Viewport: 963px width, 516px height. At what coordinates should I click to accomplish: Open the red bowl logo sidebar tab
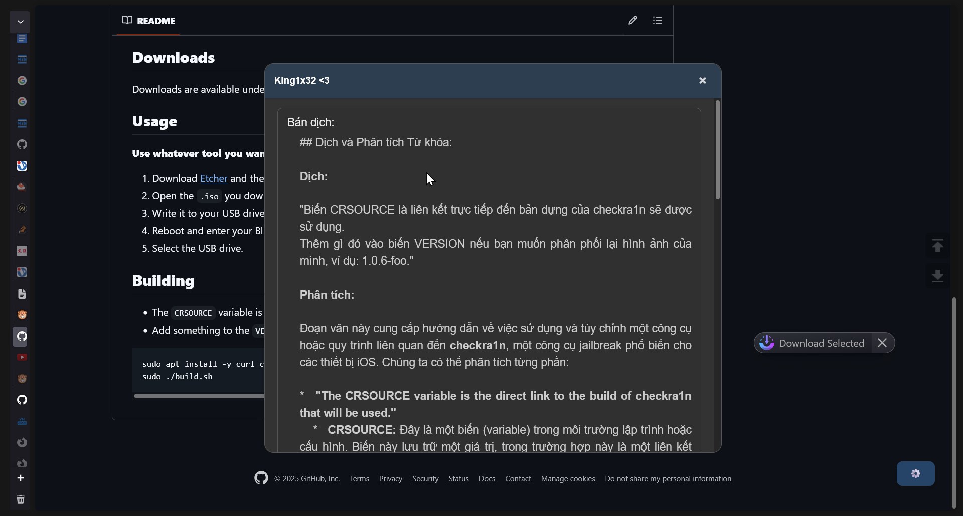[22, 187]
